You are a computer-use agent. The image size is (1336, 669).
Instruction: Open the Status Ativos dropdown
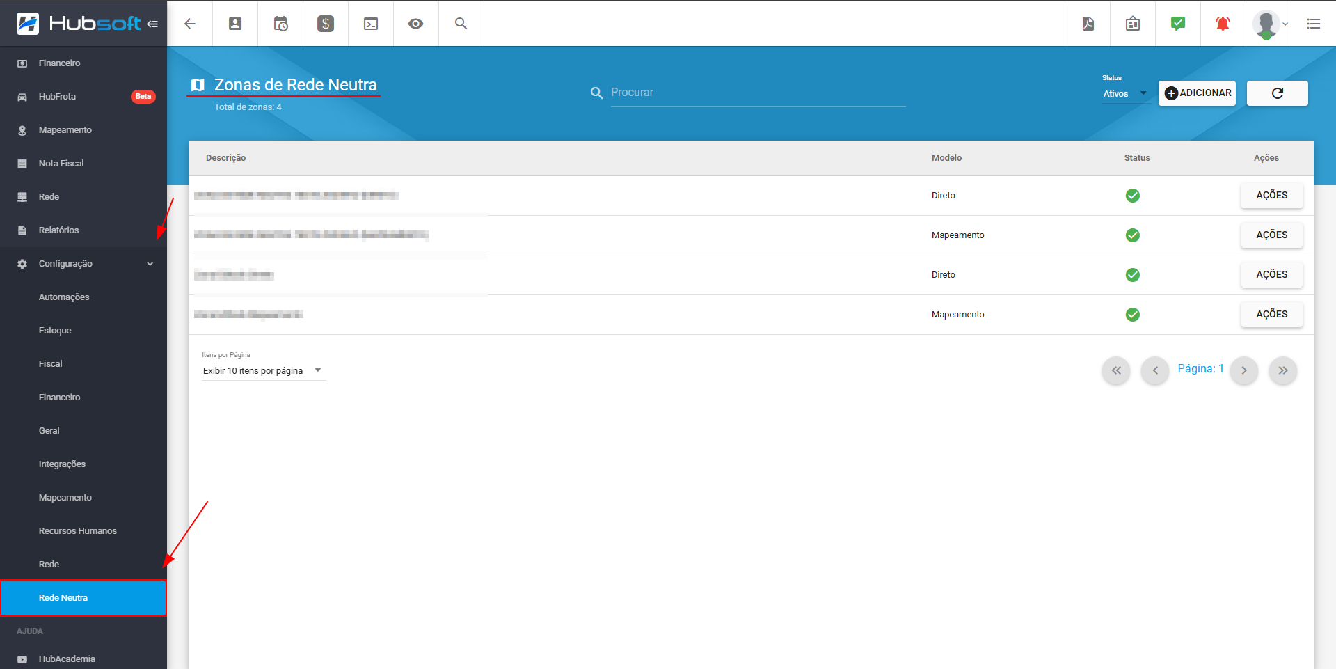[1124, 93]
